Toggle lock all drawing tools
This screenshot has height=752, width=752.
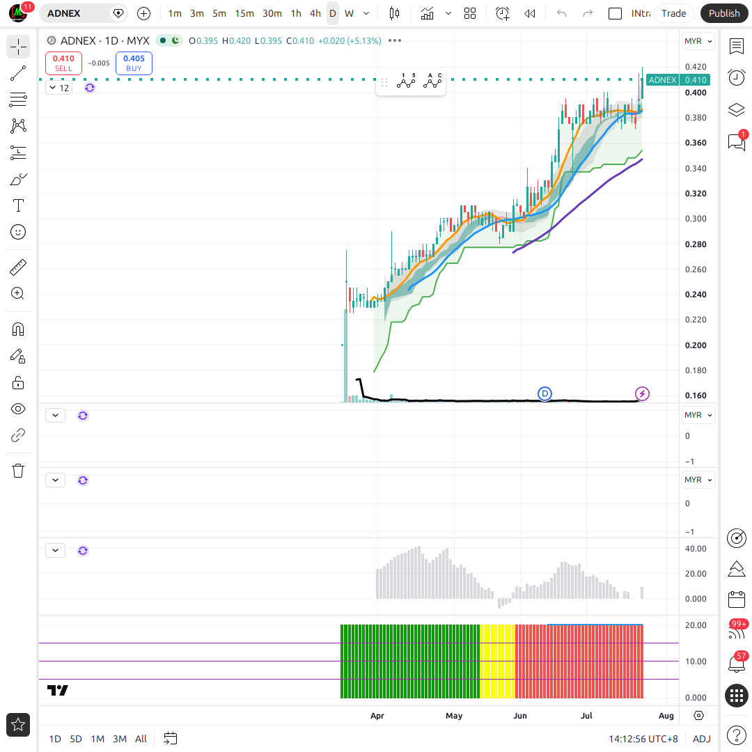[18, 383]
